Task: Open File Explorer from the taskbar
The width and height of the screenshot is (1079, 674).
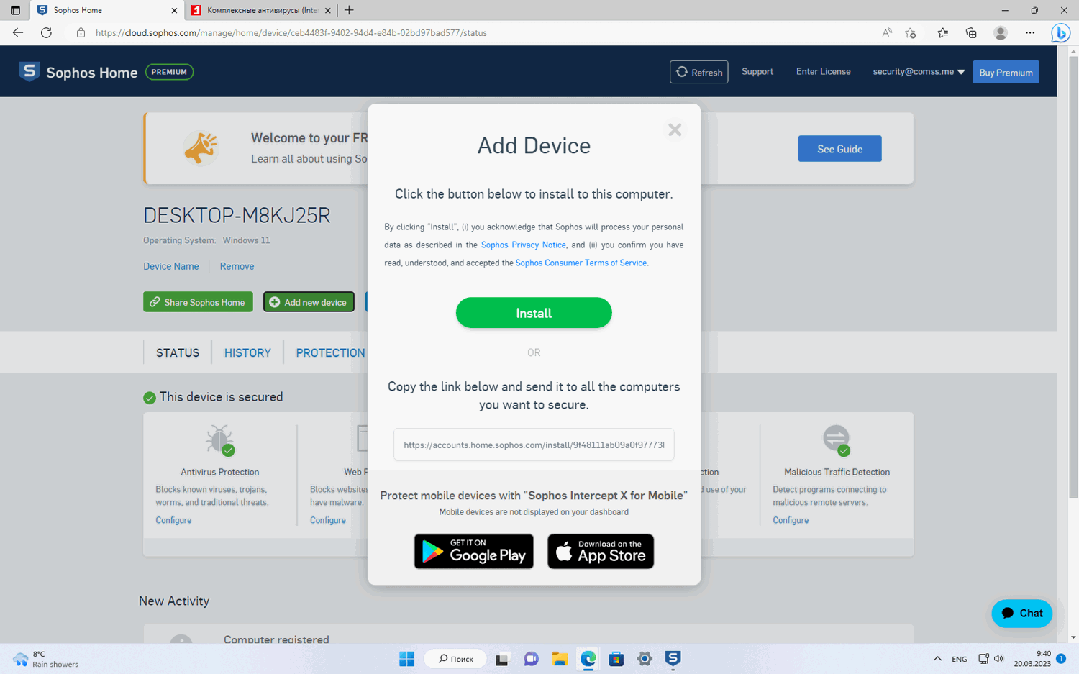Action: pyautogui.click(x=560, y=658)
